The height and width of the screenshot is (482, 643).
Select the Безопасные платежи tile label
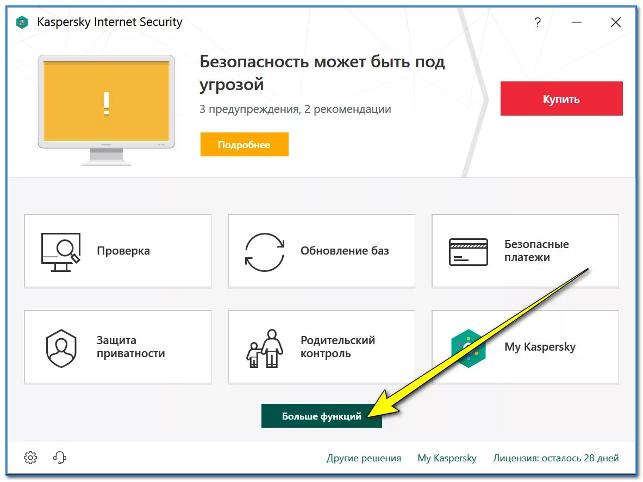click(536, 251)
